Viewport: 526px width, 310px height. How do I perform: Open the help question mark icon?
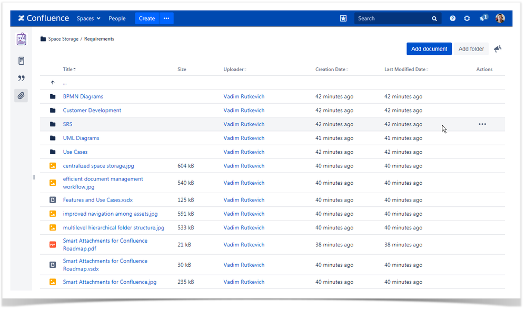click(452, 18)
